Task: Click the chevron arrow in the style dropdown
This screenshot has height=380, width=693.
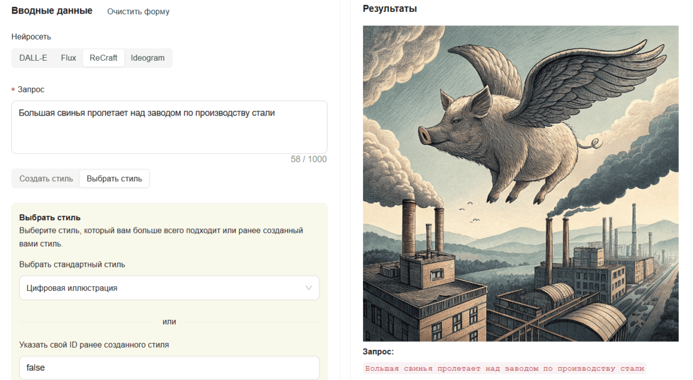Action: pos(309,288)
